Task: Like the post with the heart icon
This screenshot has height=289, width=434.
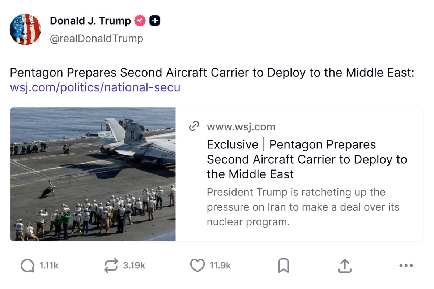Action: [x=197, y=266]
